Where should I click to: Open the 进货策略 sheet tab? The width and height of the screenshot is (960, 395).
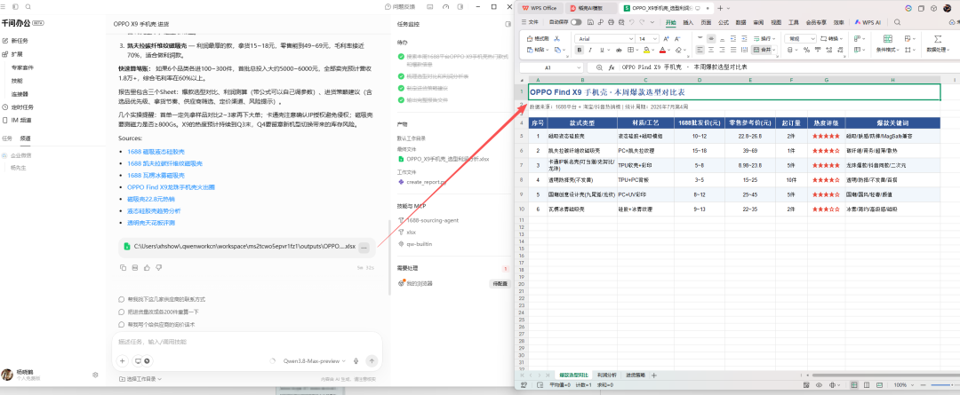coord(635,375)
